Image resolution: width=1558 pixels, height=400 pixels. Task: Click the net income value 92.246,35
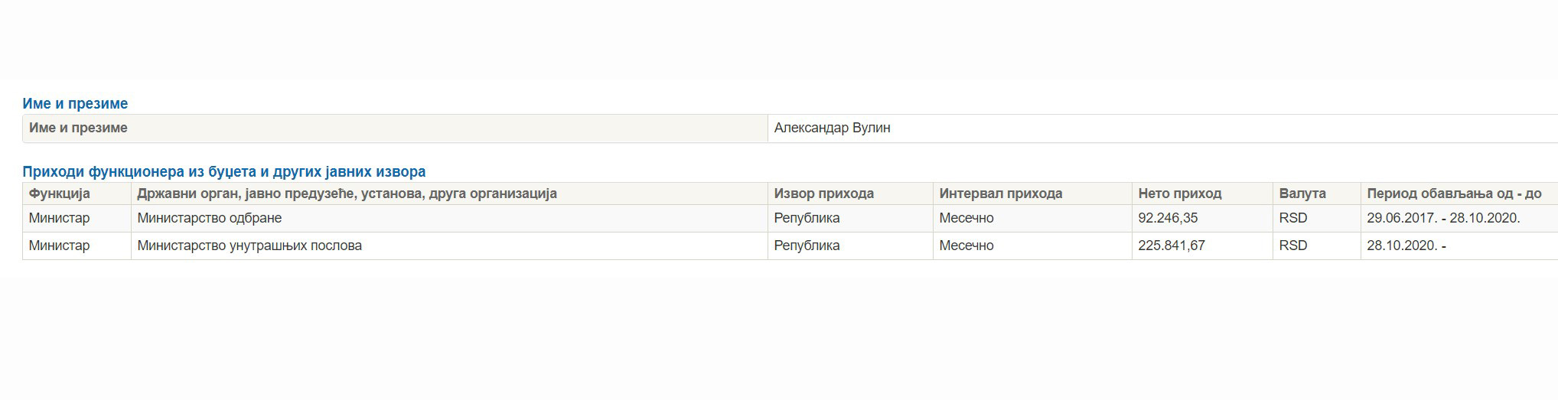1168,218
